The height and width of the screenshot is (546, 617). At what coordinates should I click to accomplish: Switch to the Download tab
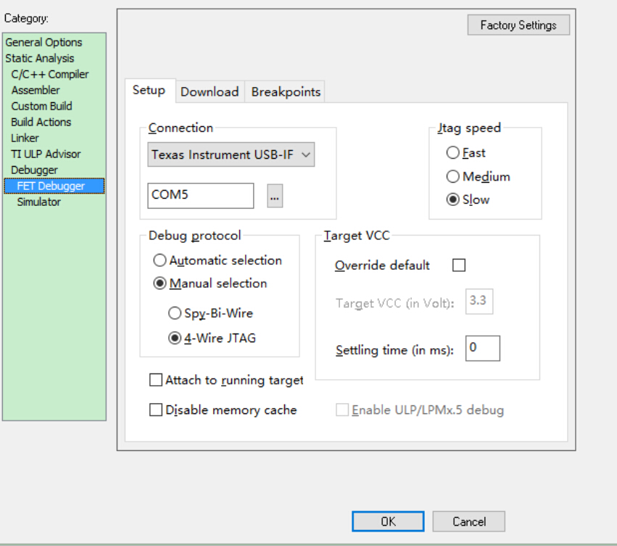tap(210, 92)
